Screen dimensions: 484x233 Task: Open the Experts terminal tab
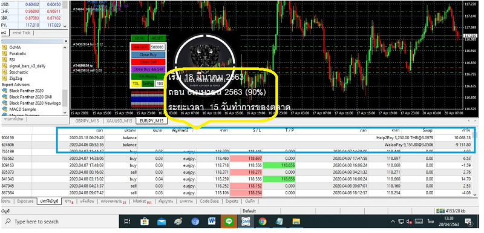click(x=232, y=201)
